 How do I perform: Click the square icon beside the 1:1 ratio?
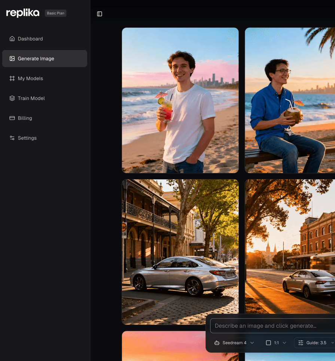[268, 343]
